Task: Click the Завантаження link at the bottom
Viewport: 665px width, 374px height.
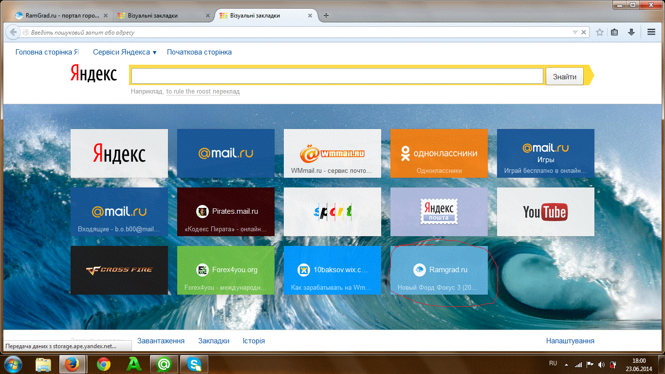Action: tap(161, 341)
